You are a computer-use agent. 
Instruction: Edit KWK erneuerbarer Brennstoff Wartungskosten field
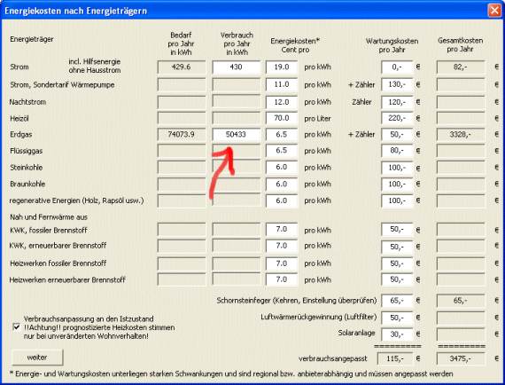(x=397, y=247)
